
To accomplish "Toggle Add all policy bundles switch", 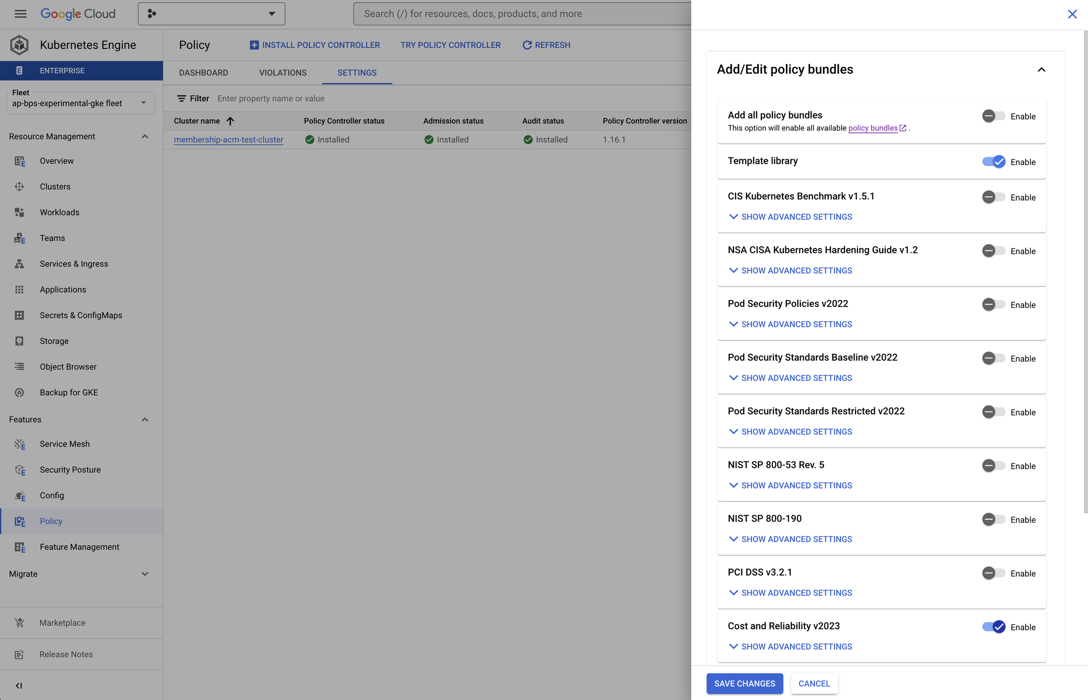I will tap(994, 116).
